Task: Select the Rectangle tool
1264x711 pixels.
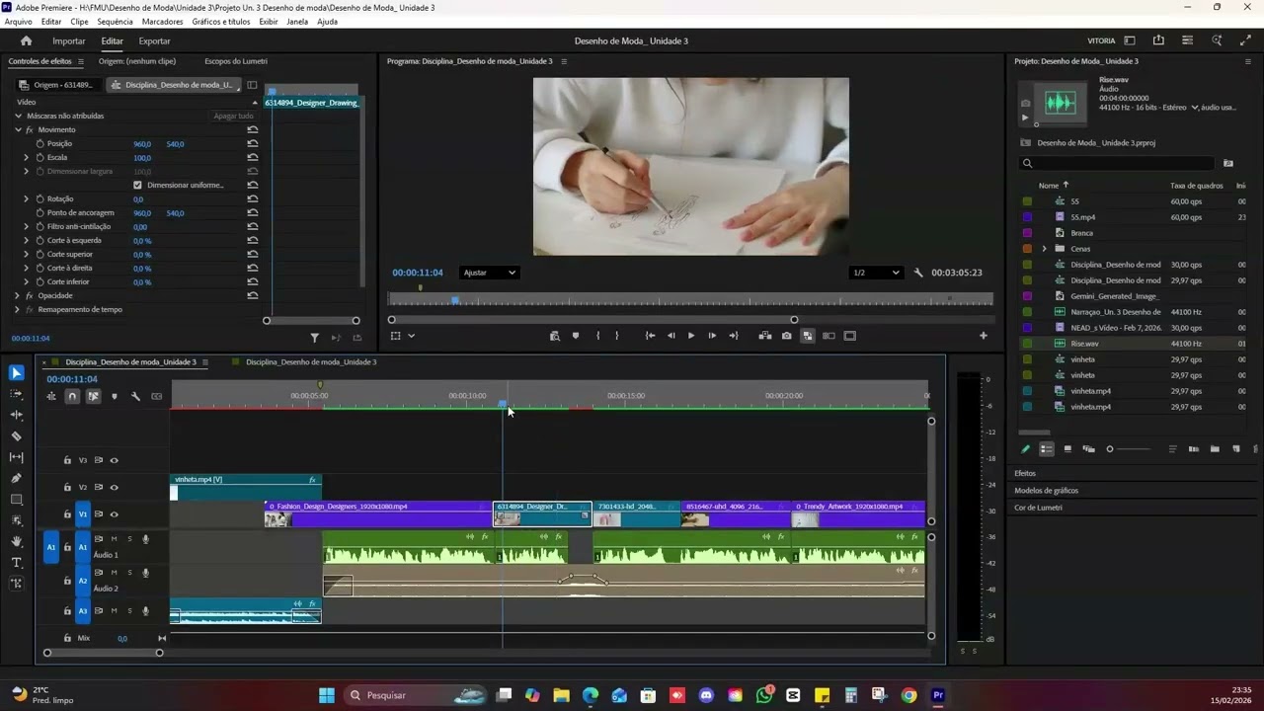Action: 17,500
